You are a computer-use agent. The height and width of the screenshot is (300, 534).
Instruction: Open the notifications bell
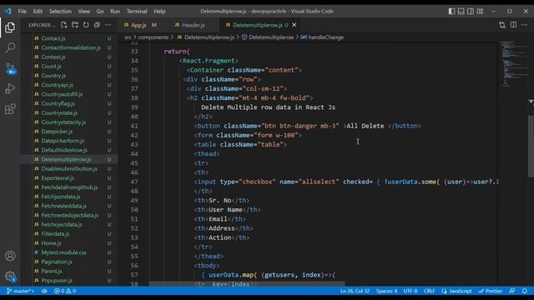[525, 291]
